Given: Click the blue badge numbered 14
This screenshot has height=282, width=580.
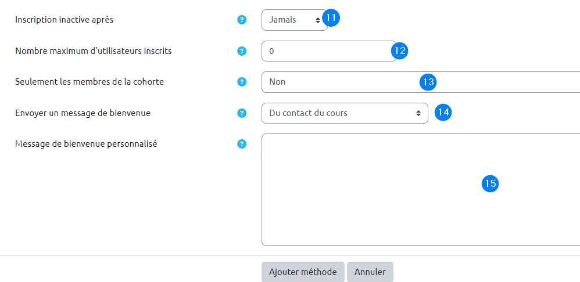Looking at the screenshot, I should (443, 112).
